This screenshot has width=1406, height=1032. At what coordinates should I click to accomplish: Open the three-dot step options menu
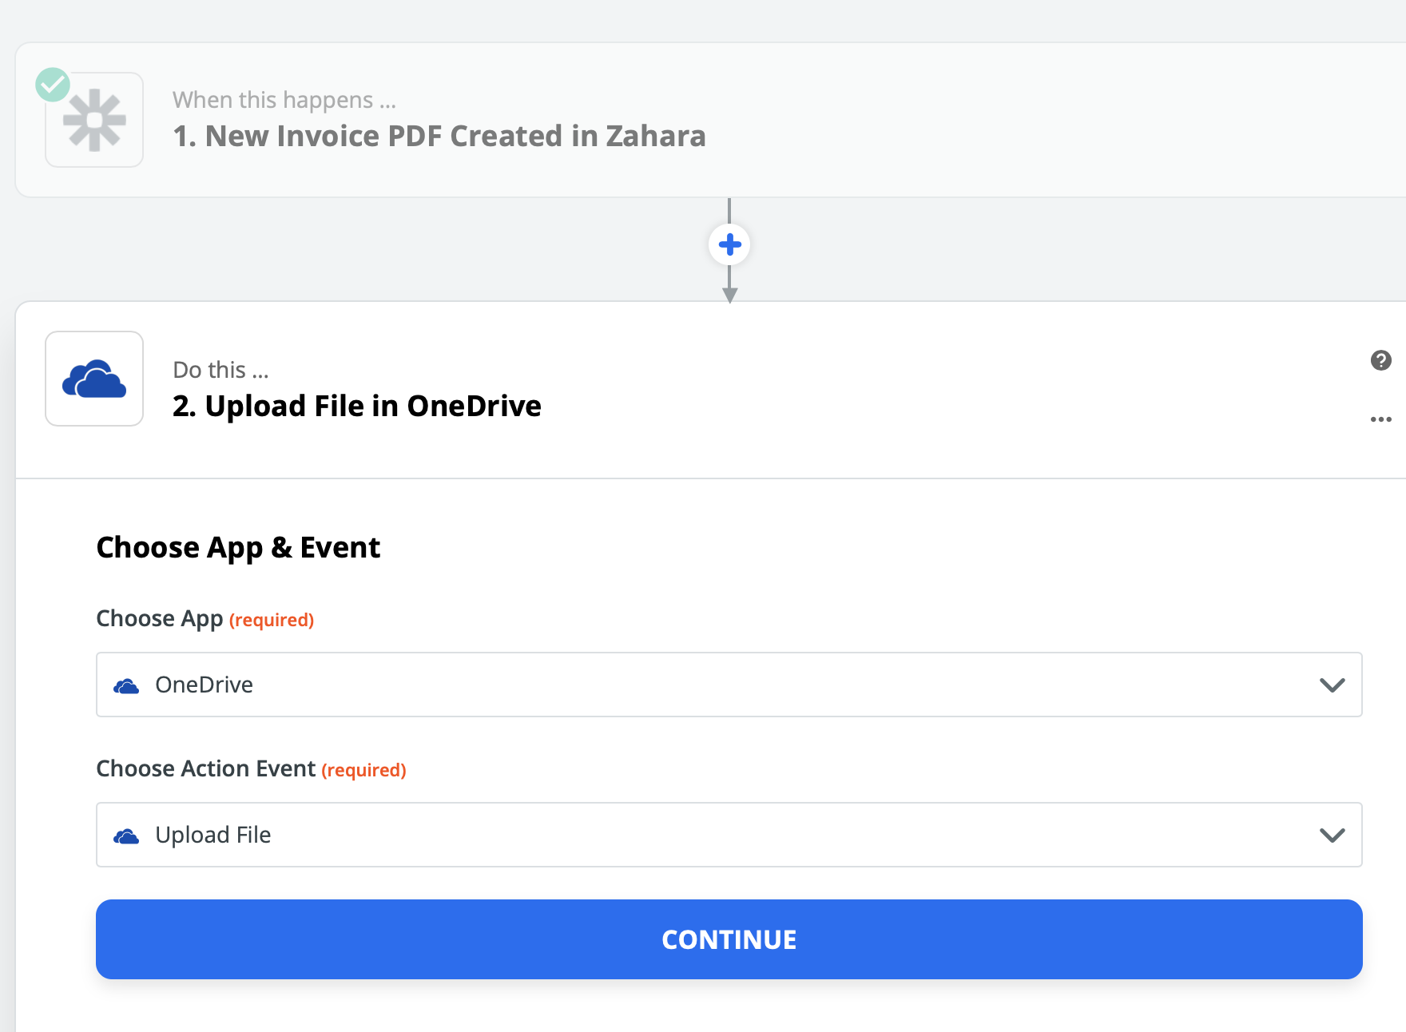pyautogui.click(x=1380, y=419)
